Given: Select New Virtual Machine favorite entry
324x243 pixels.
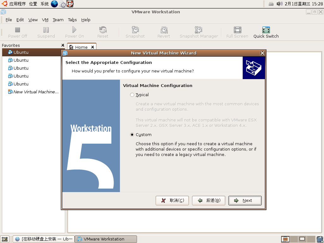Looking at the screenshot, I should pos(34,92).
